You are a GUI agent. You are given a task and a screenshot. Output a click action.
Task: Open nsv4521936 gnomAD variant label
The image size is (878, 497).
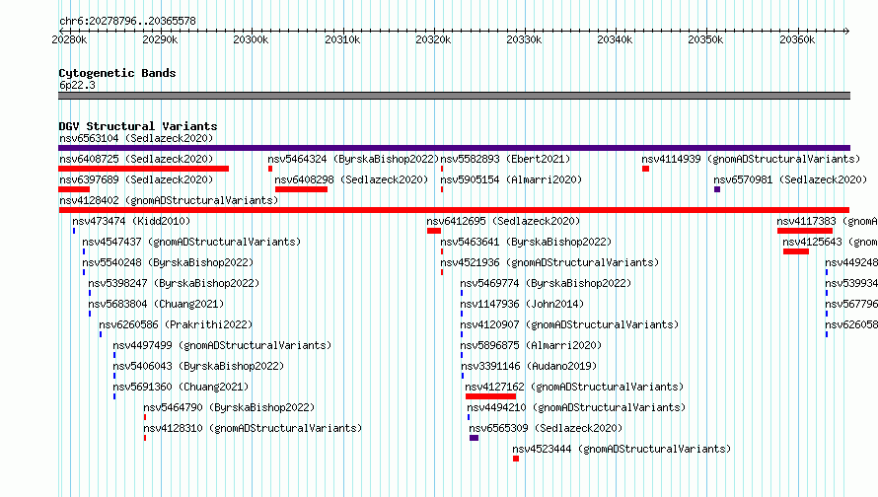(x=549, y=262)
